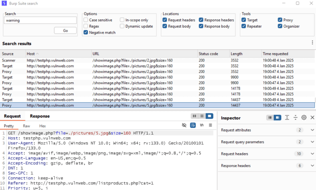Switch to the Request tab
Viewport: 316px width, 190px height.
click(12, 116)
